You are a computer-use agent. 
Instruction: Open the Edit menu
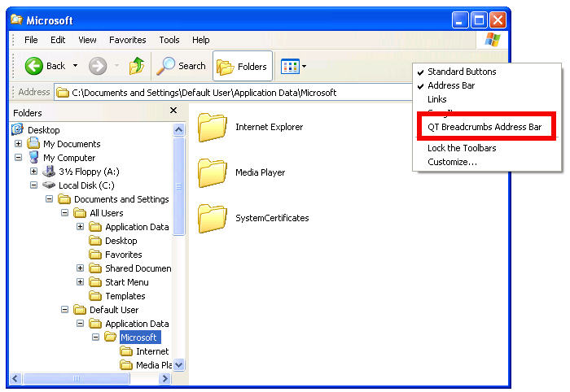(x=58, y=40)
